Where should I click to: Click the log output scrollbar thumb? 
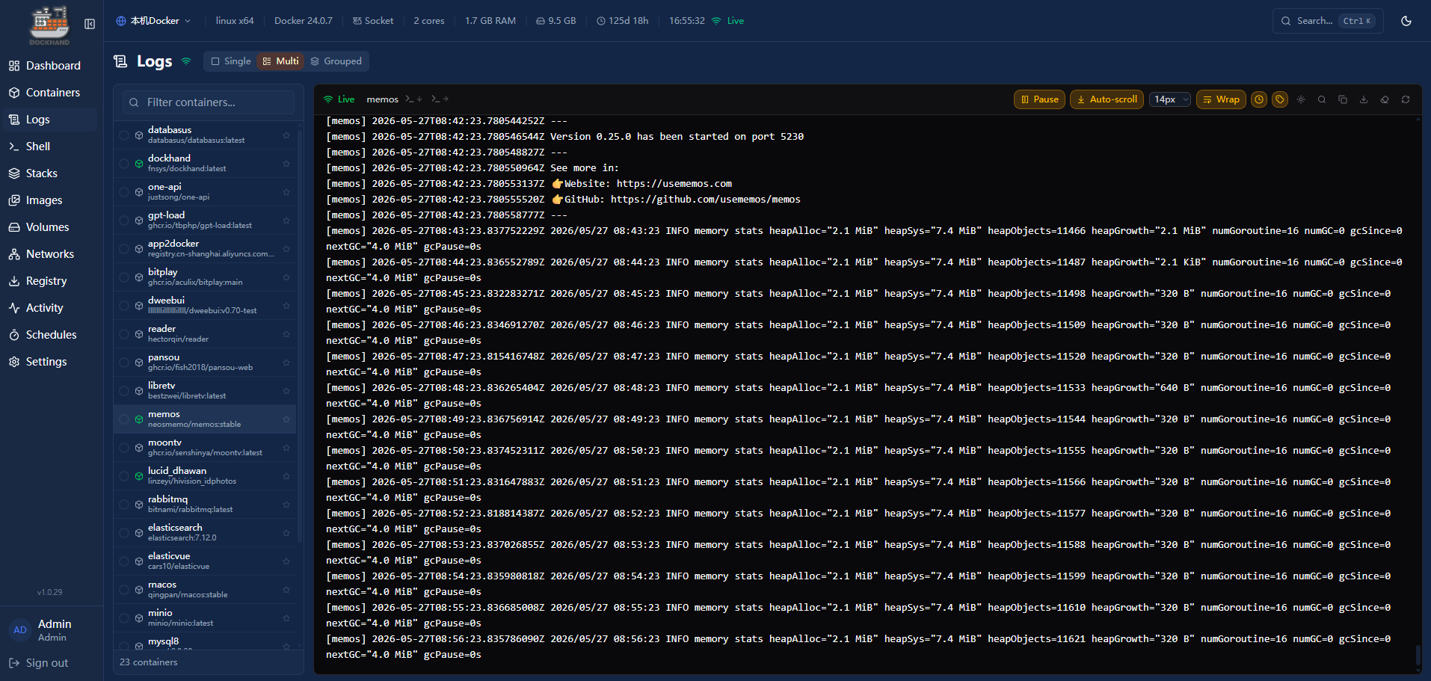(x=1418, y=653)
